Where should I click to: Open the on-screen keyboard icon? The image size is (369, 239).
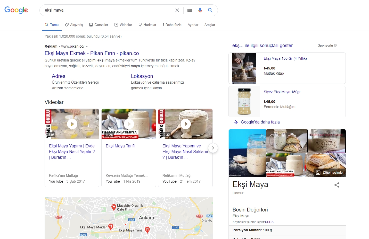pos(190,10)
